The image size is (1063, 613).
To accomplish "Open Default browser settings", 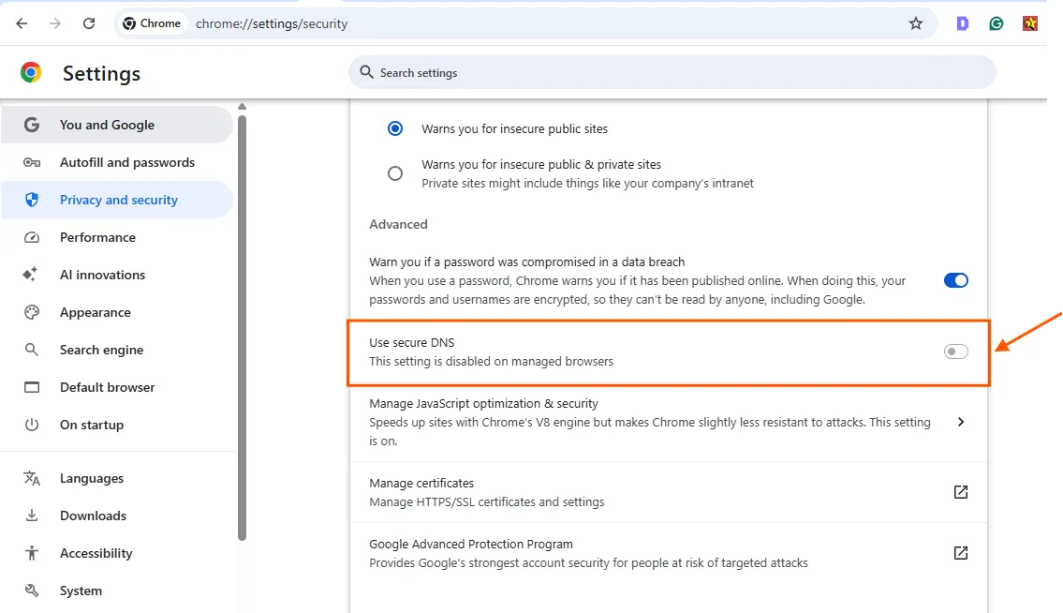I will pyautogui.click(x=117, y=387).
